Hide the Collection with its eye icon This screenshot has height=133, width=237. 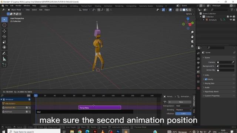[x=231, y=17]
